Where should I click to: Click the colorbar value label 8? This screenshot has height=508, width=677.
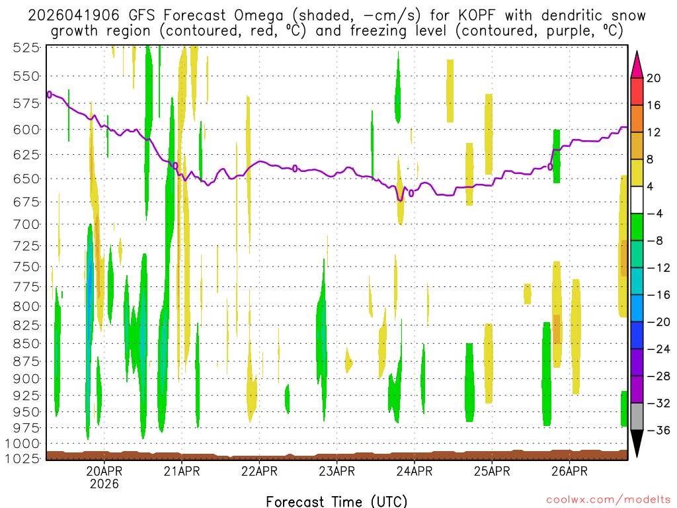[651, 160]
